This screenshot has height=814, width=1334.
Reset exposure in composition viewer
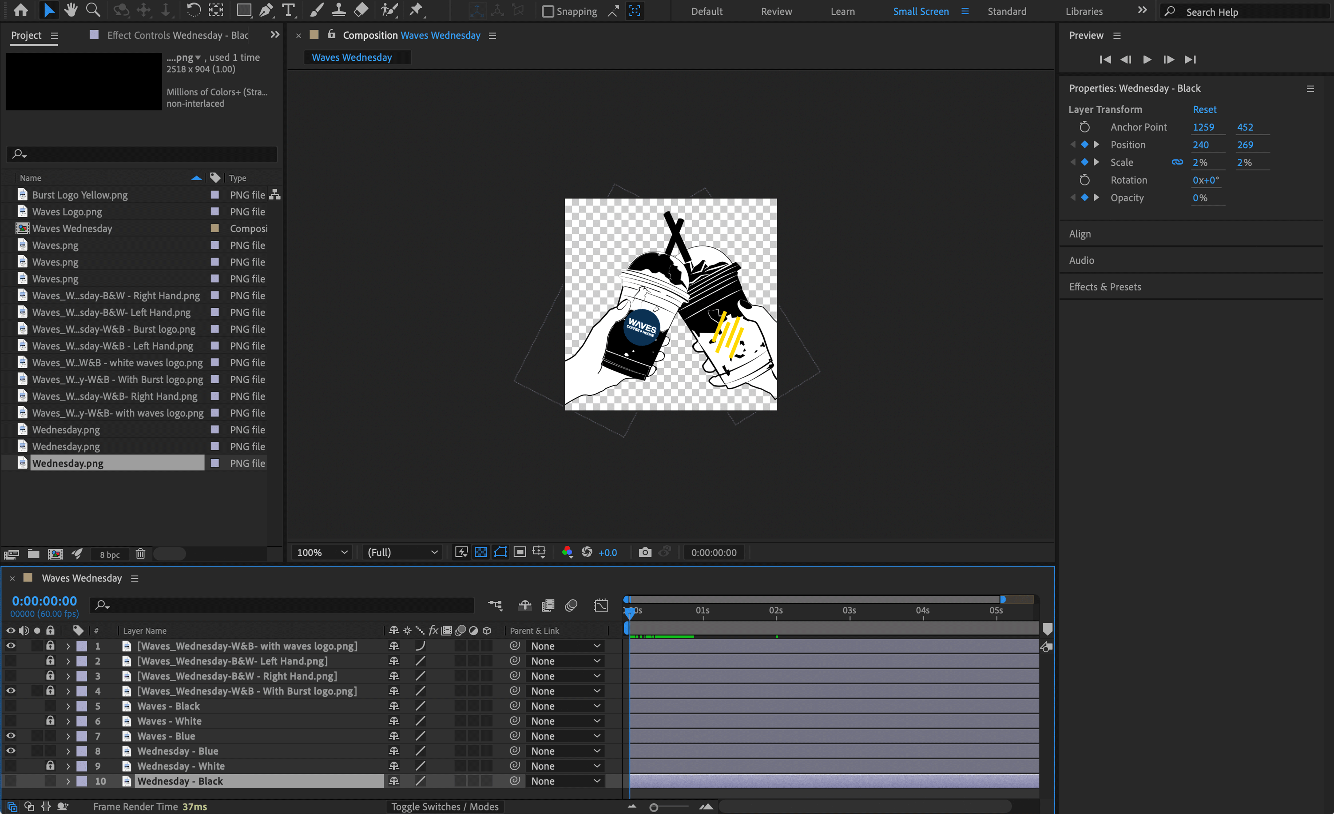coord(587,552)
